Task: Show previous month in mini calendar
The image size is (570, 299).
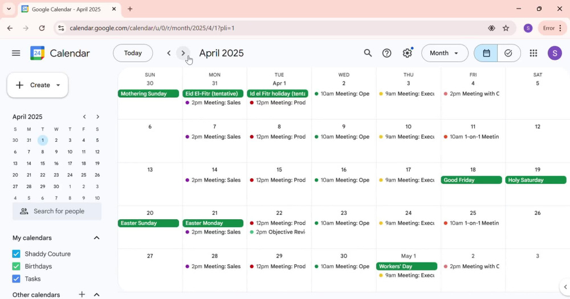Action: [x=84, y=117]
